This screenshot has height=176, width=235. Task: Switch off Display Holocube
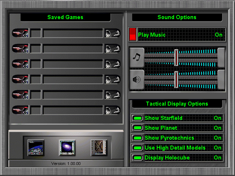(138, 158)
